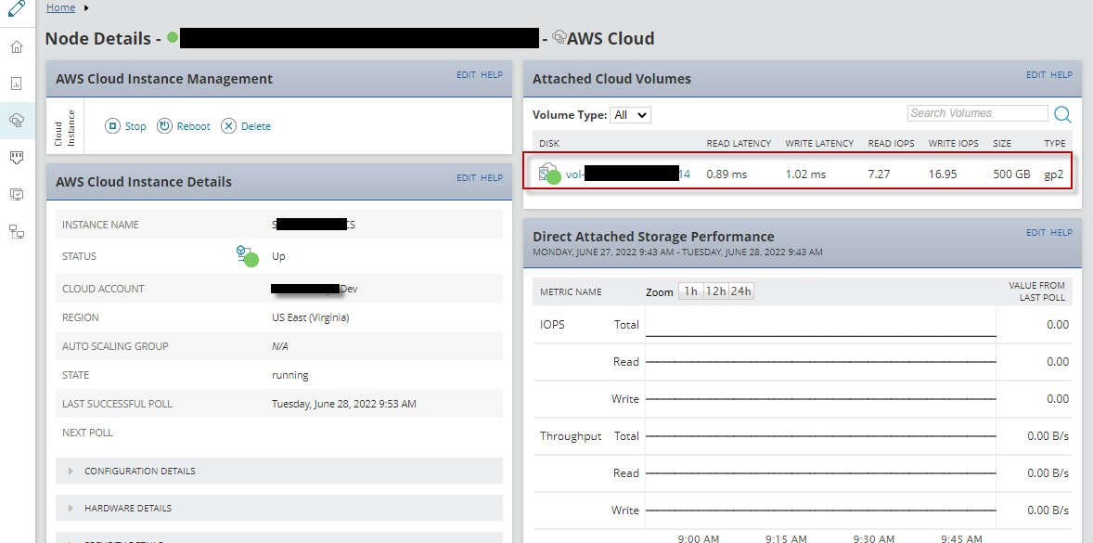
Task: Click the search magnifier in Attached Cloud Volumes
Action: click(1061, 113)
